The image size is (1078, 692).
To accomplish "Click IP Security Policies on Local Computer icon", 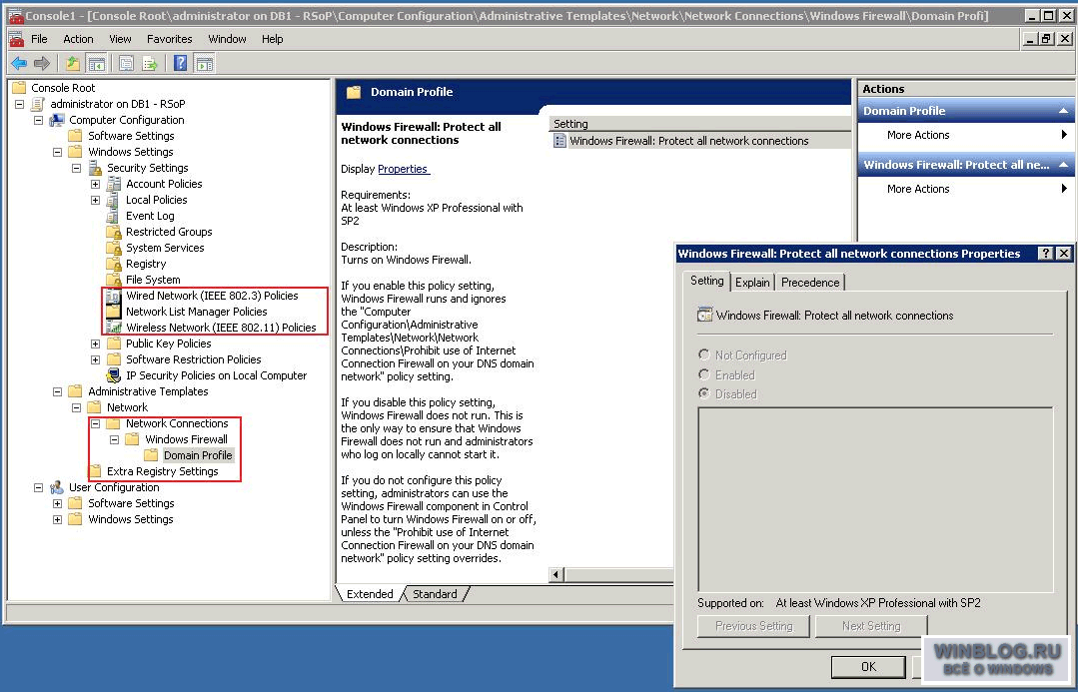I will [x=114, y=375].
